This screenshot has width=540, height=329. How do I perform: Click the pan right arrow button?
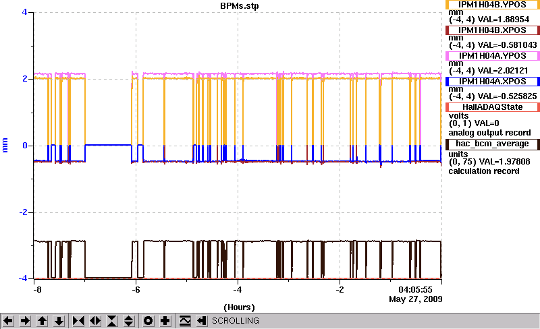pos(25,321)
